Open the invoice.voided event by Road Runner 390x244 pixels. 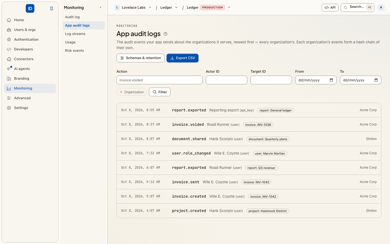click(x=249, y=124)
